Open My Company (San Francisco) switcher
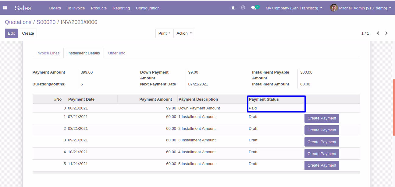395x187 pixels. [x=294, y=8]
